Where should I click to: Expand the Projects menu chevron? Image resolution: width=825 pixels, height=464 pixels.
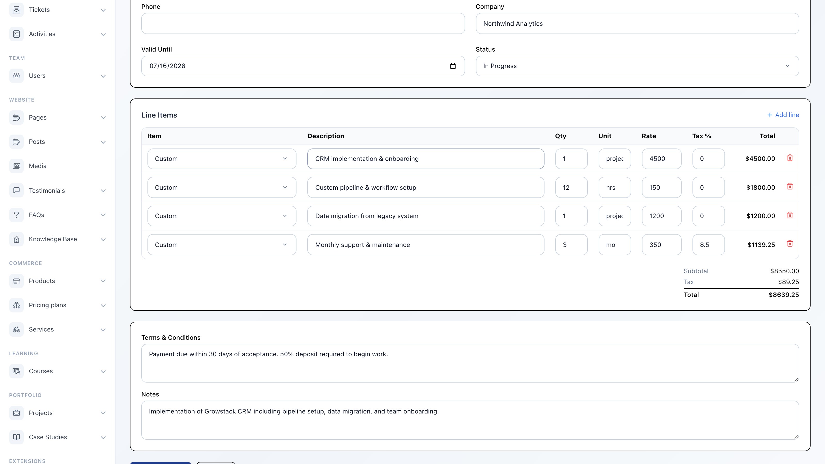(103, 413)
